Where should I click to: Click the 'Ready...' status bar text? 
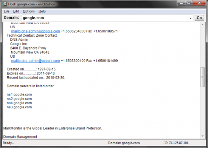pos(9,143)
